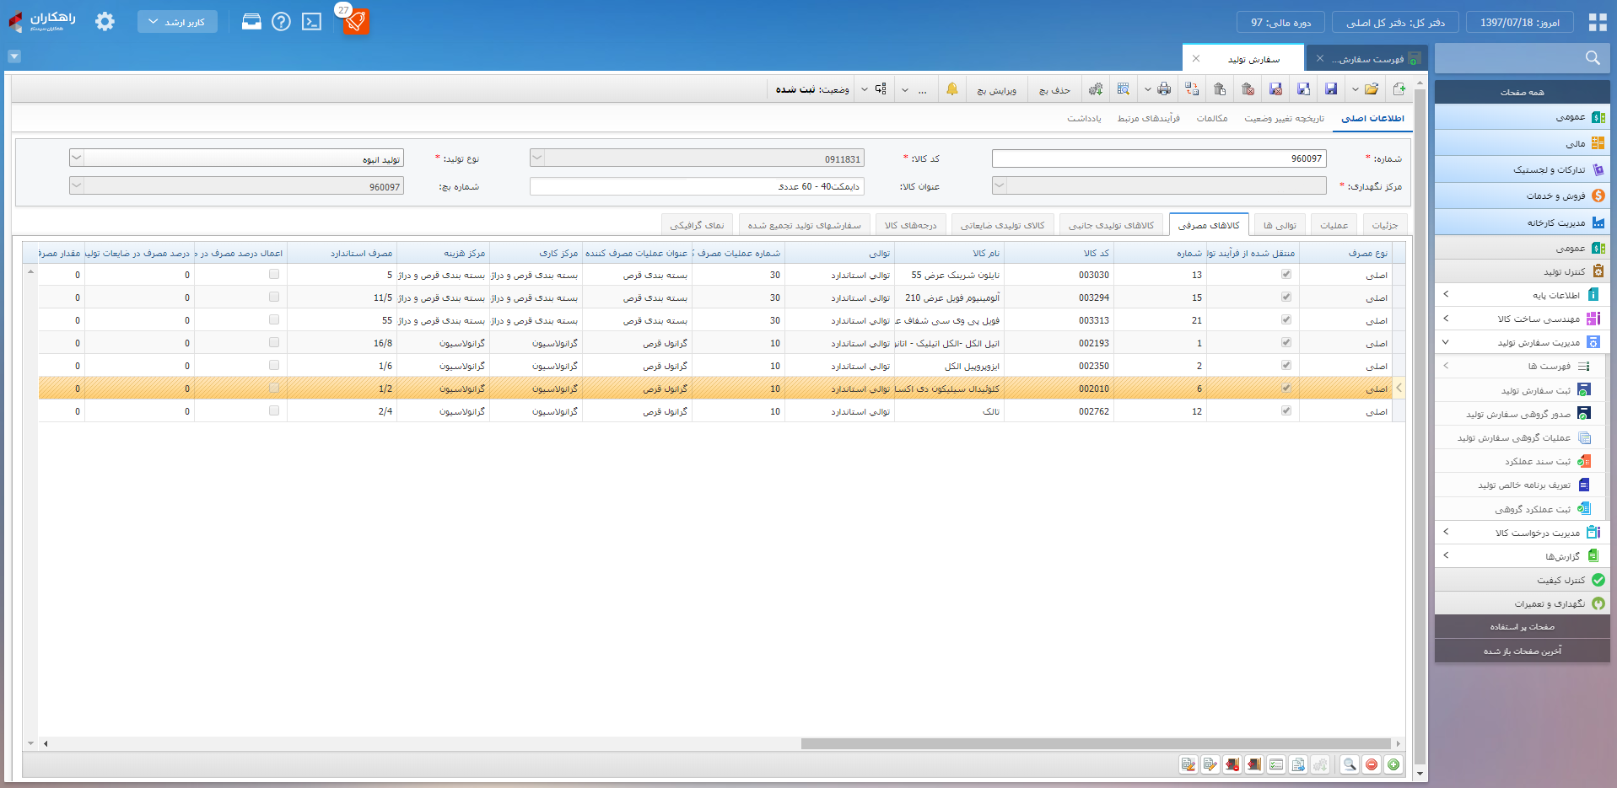Toggle 'منتقل شده' checkbox for item 003030
This screenshot has width=1617, height=788.
click(1286, 275)
